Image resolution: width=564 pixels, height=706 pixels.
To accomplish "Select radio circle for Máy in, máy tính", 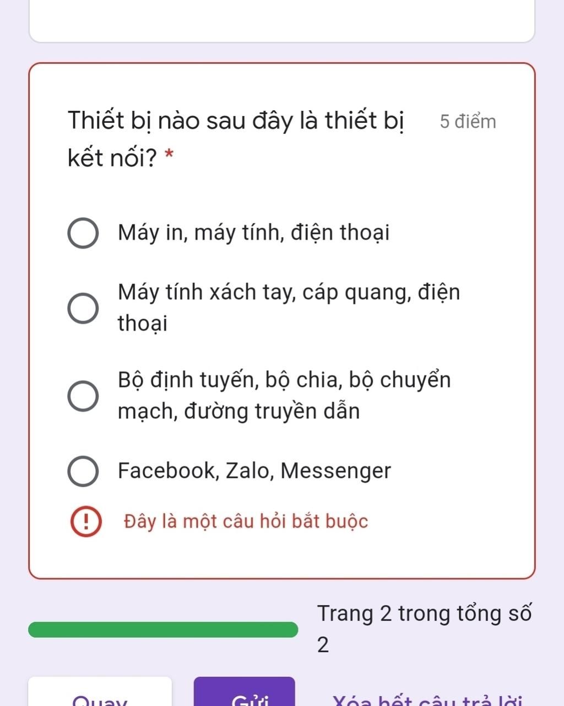I will point(83,233).
